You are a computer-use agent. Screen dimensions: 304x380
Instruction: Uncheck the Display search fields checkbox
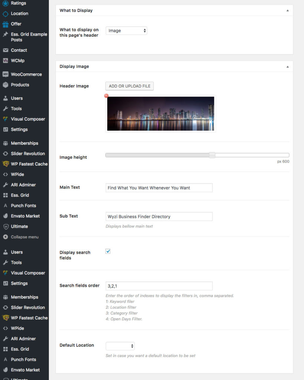(x=108, y=251)
